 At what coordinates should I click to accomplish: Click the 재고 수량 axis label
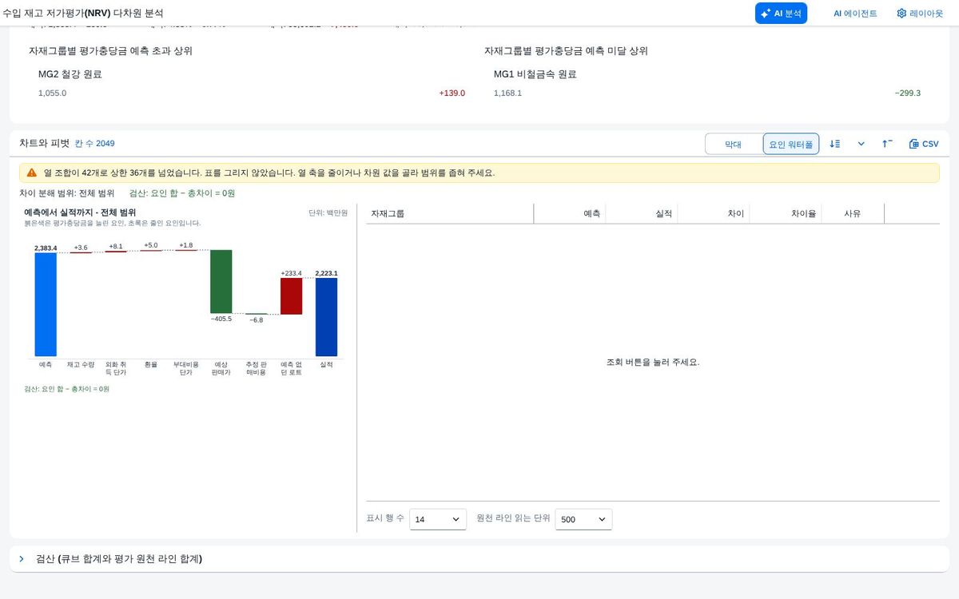[x=81, y=364]
